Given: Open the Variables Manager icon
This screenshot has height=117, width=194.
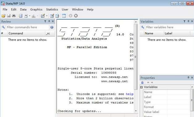Looking at the screenshot, I should (x=64, y=16).
